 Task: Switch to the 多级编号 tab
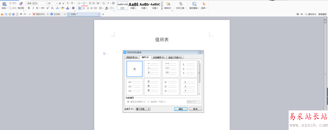tap(158, 57)
